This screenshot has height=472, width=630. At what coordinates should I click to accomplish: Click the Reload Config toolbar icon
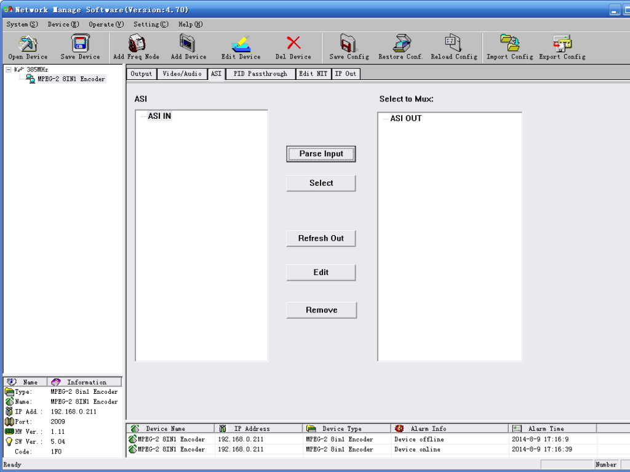[x=453, y=42]
